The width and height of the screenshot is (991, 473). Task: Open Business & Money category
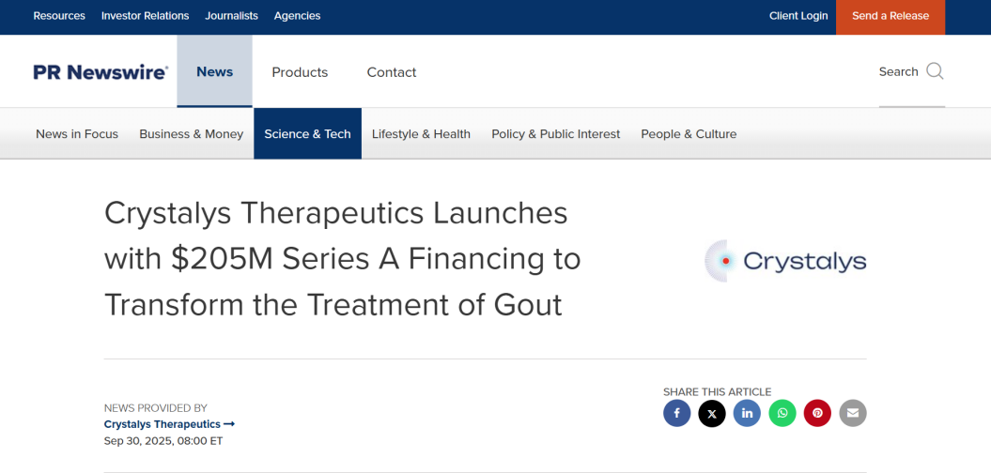191,134
